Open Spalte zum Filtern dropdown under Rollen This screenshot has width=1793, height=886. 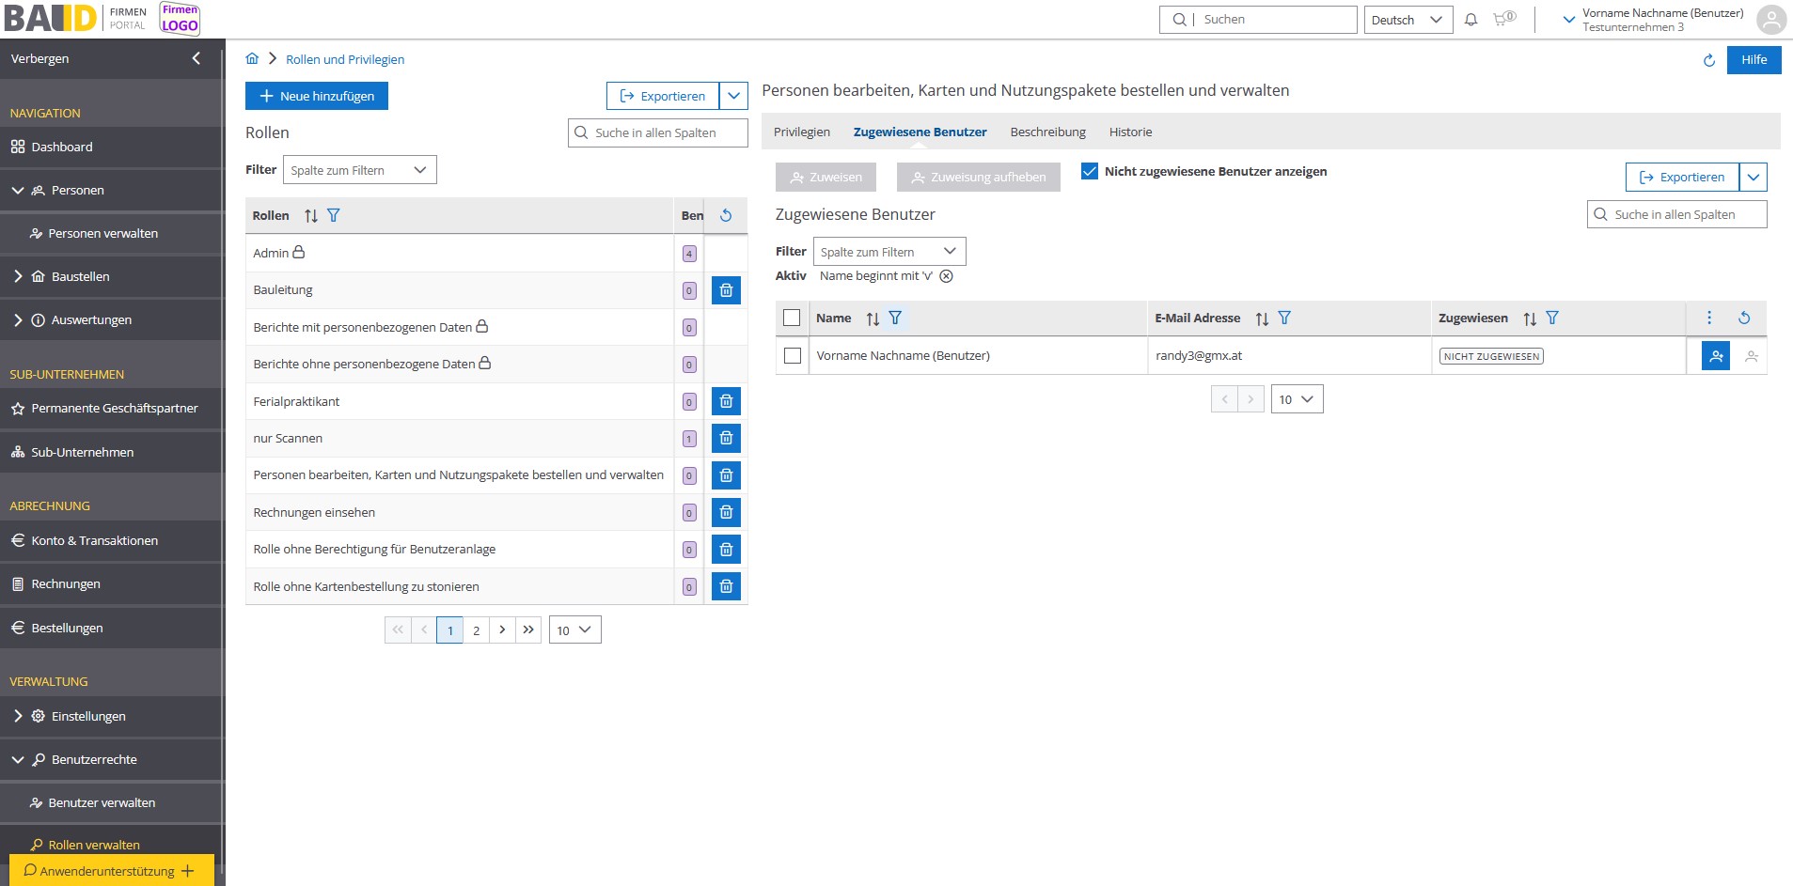coord(359,170)
